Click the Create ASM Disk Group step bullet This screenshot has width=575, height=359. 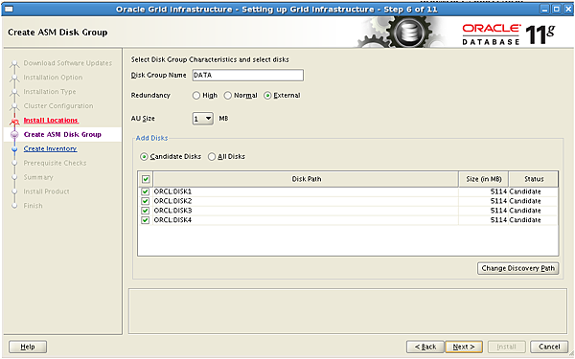[x=14, y=135]
